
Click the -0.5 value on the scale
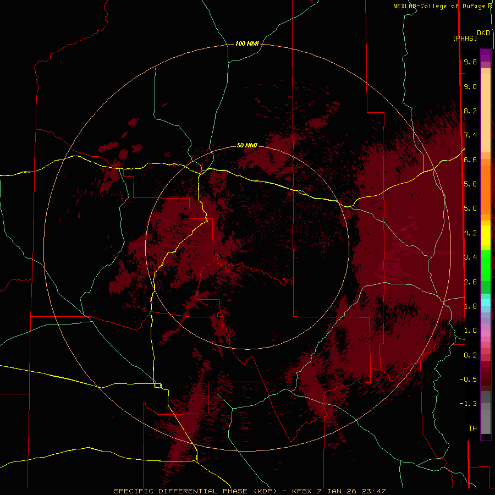tap(468, 380)
